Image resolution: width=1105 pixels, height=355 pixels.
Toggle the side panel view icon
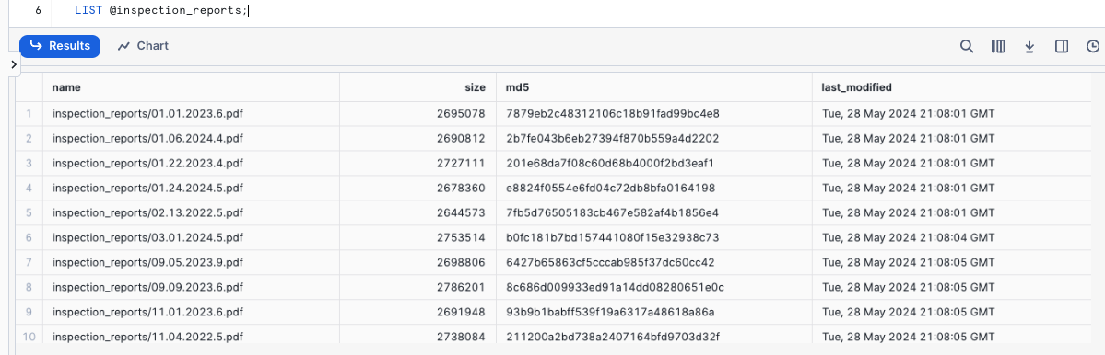1062,46
